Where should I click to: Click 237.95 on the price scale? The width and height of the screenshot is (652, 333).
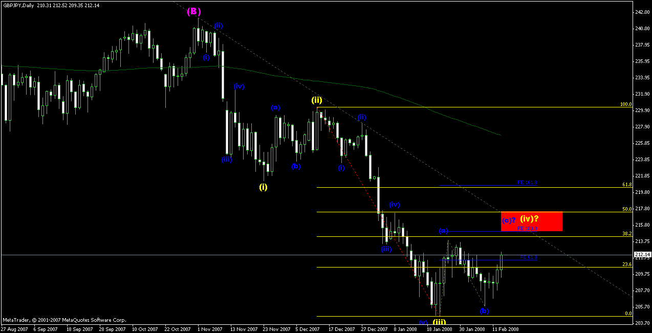pyautogui.click(x=642, y=45)
